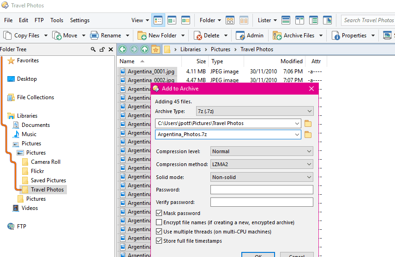Open the Folder menu
This screenshot has width=395, height=257.
[210, 20]
